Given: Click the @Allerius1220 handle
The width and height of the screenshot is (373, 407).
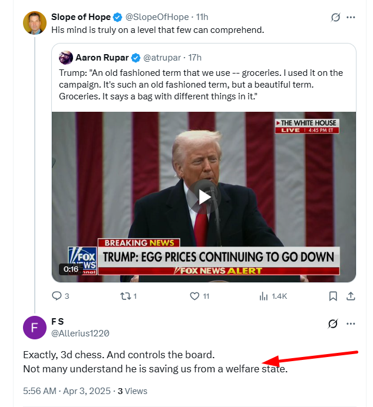Looking at the screenshot, I should pos(80,333).
